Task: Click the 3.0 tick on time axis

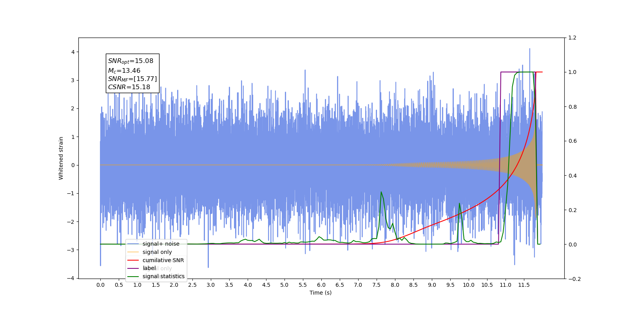Action: (x=211, y=285)
